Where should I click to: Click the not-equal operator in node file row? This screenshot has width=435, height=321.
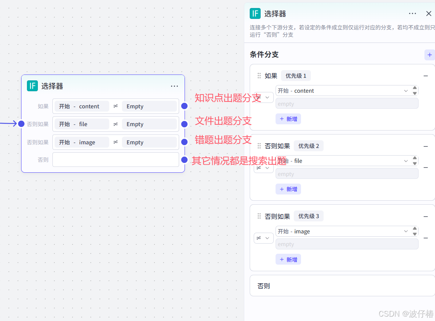116,124
